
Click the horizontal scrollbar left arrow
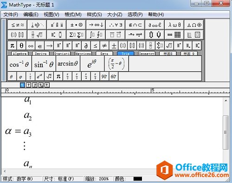(5, 171)
